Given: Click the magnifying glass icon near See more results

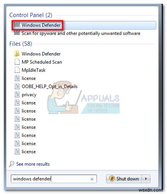Looking at the screenshot, I should click(x=12, y=164).
